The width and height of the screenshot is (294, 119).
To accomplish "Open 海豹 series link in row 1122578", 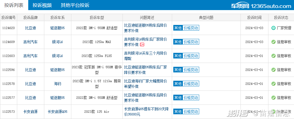I will tap(58, 84).
